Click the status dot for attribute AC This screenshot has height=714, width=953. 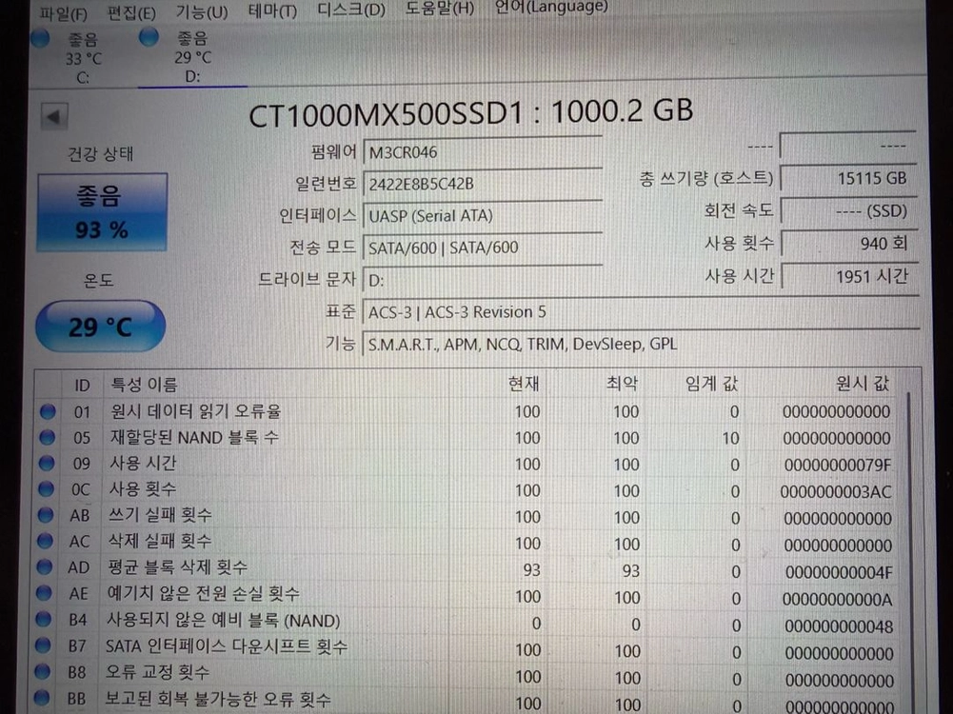coord(45,540)
